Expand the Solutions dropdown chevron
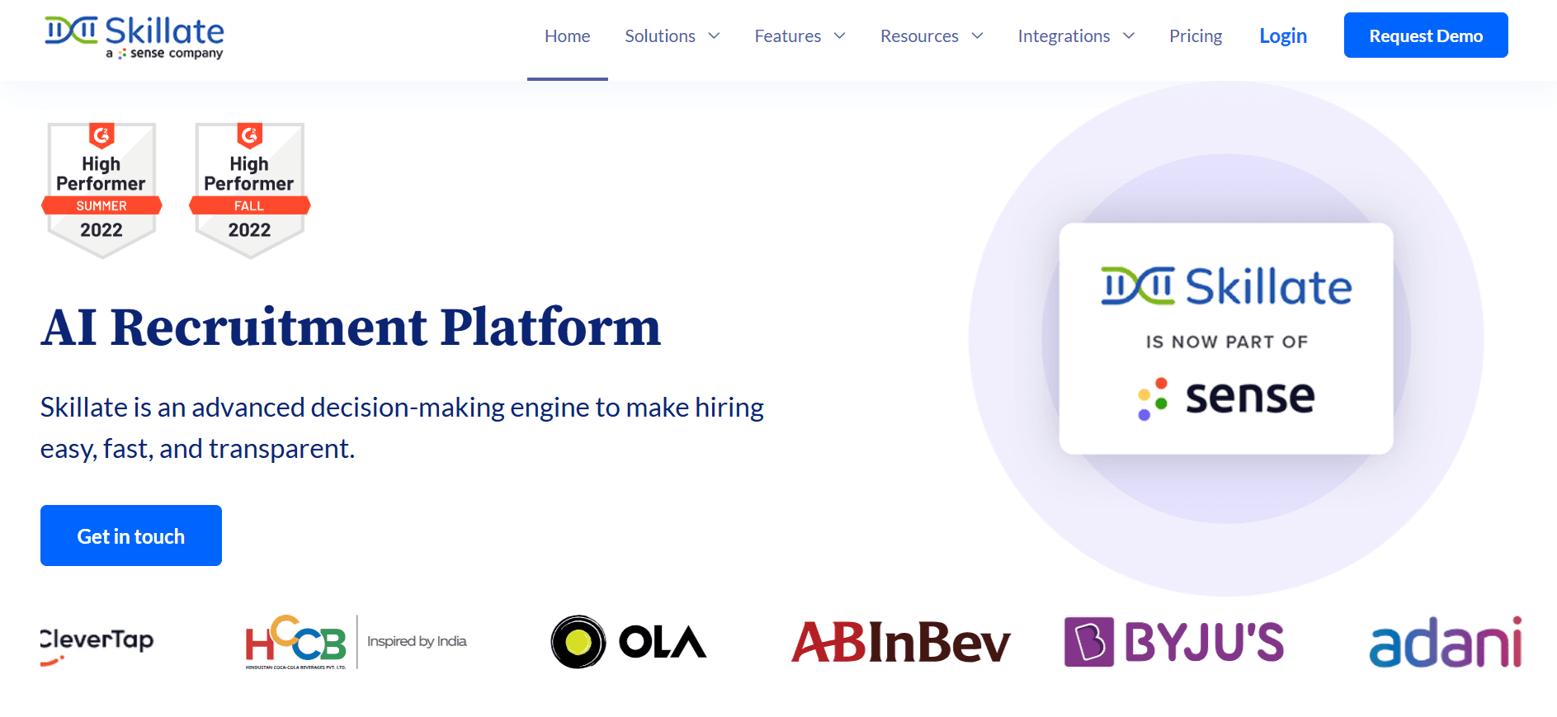The height and width of the screenshot is (717, 1557). tap(715, 35)
